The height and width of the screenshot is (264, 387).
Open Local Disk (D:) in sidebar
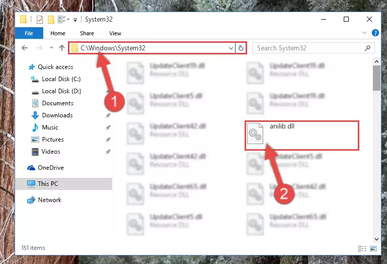tap(61, 91)
